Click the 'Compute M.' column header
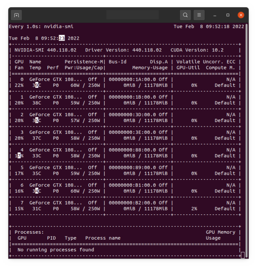Viewport: 257px width, 268px height. click(x=220, y=68)
